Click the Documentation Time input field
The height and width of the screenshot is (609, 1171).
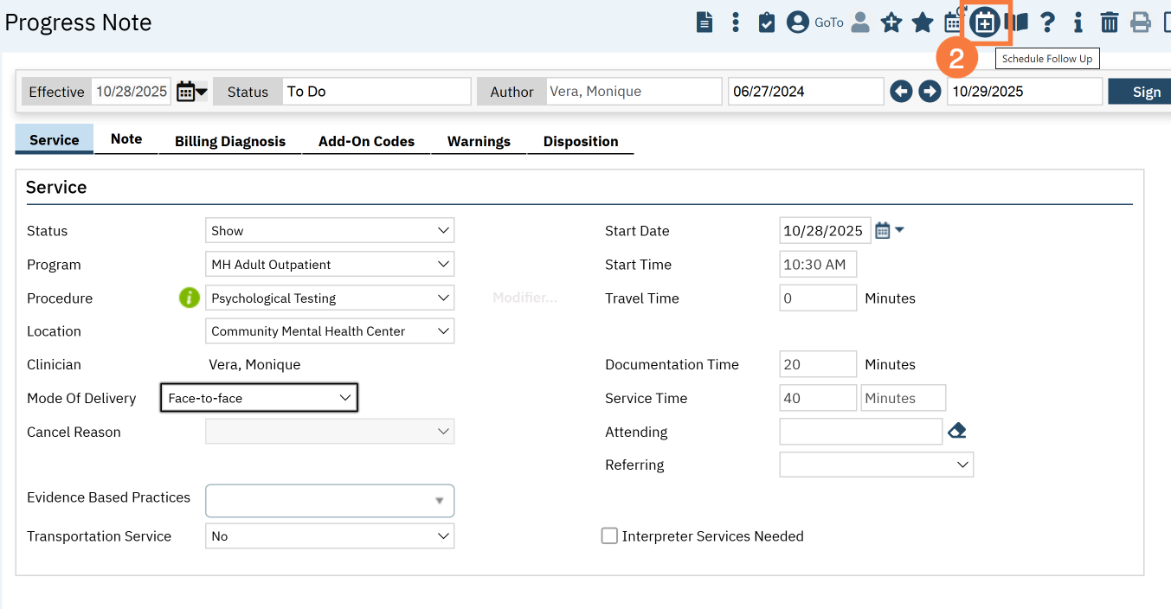[817, 364]
